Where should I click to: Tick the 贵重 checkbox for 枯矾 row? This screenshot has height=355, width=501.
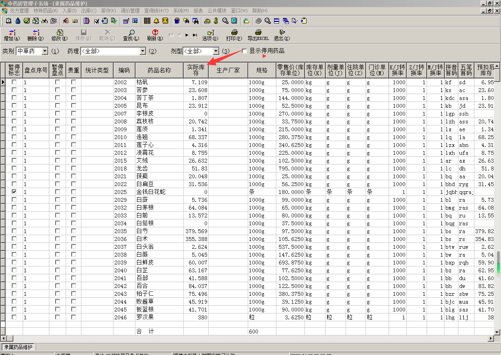coord(74,82)
